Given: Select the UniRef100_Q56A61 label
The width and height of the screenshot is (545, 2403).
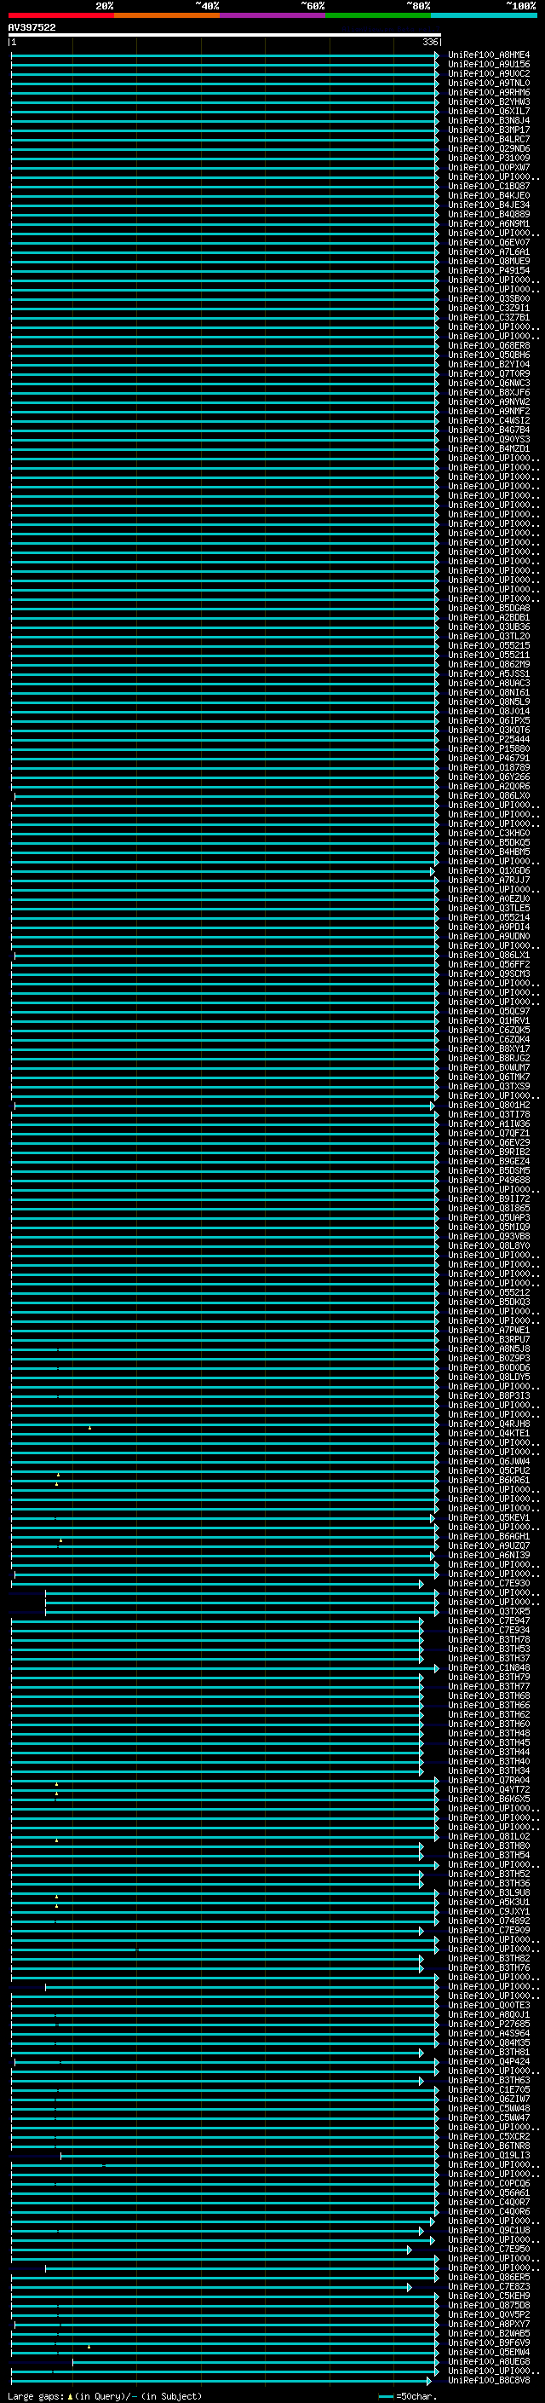Looking at the screenshot, I should [x=489, y=2193].
